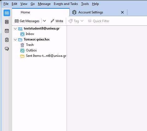This screenshot has height=131, width=147.
Task: Click the Inbox folder icon
Action: tap(22, 34)
